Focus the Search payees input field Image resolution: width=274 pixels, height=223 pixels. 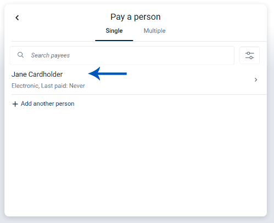[122, 55]
